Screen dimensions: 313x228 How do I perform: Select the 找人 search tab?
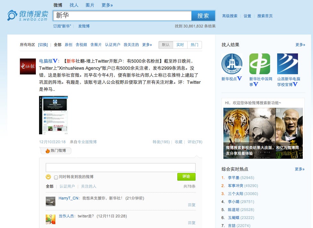74,5
